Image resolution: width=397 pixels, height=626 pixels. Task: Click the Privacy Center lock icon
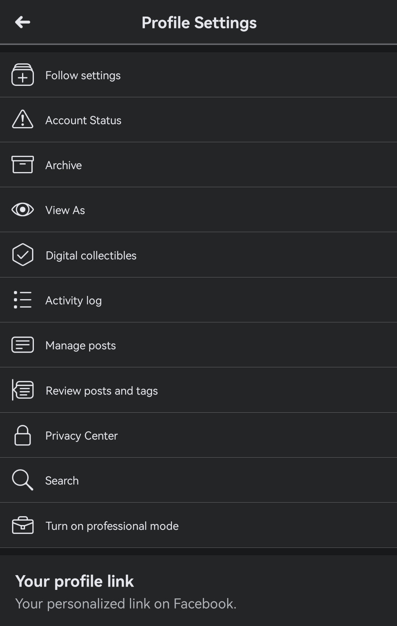pyautogui.click(x=22, y=435)
